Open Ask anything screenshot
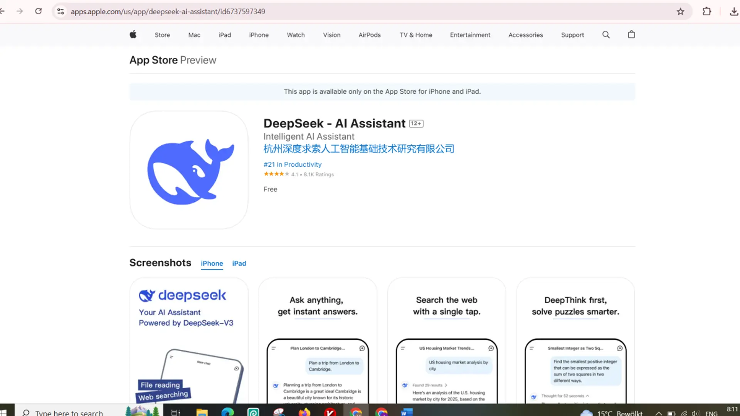Screen dimensions: 740x416 point(318,341)
